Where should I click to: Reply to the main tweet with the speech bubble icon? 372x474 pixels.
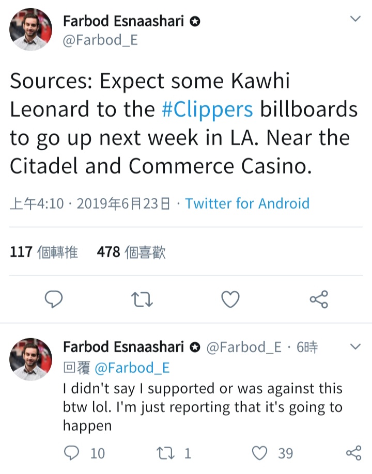(x=54, y=299)
